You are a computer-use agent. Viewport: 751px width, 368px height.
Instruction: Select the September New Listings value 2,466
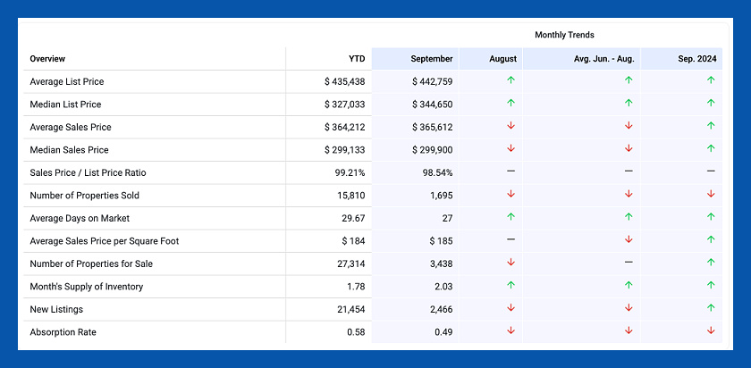coord(437,309)
